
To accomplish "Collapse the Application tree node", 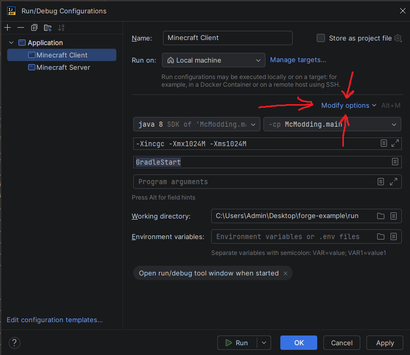I will 12,43.
